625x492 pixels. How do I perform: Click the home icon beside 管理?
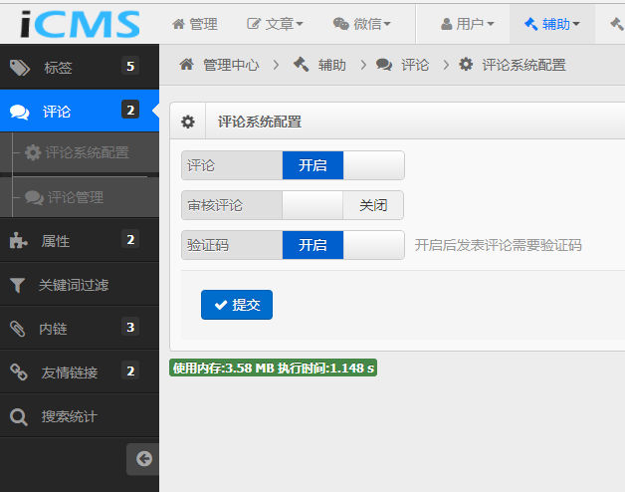click(x=178, y=24)
